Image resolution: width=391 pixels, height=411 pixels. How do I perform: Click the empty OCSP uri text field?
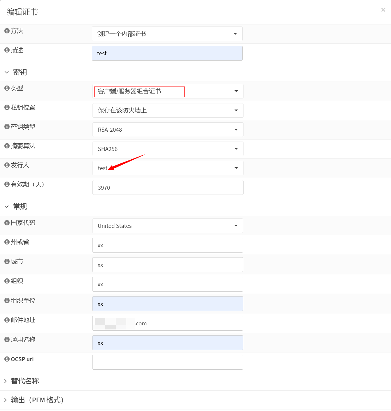(168, 362)
